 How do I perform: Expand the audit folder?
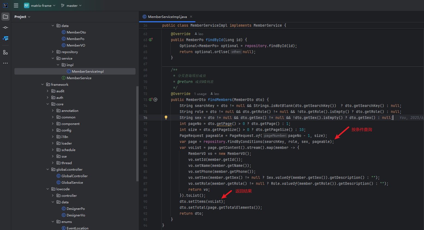tap(48, 91)
